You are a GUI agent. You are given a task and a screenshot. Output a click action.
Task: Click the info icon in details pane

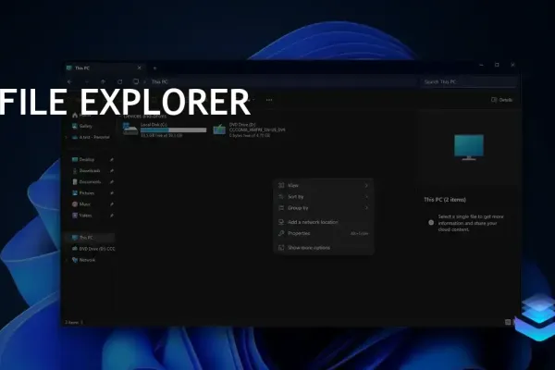coord(431,223)
